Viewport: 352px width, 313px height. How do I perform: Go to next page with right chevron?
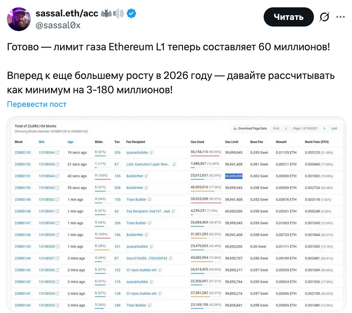coord(324,129)
